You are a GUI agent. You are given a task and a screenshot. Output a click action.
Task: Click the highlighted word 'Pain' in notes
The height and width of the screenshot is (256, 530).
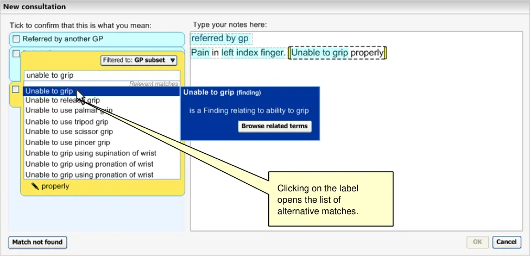[x=200, y=53]
